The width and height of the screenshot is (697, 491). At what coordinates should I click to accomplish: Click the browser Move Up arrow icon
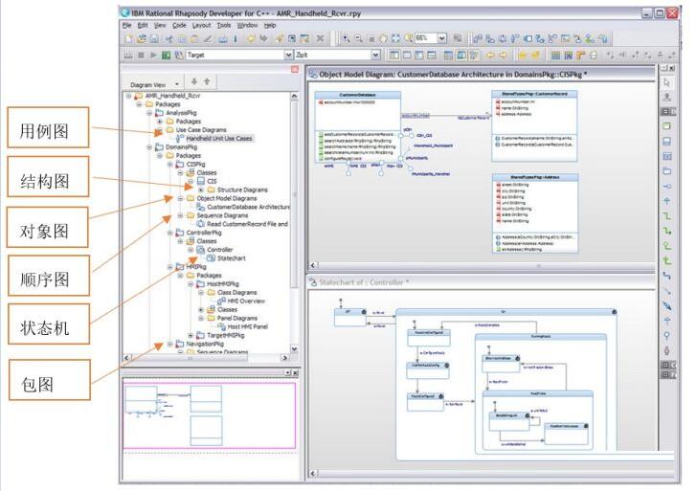pos(207,81)
